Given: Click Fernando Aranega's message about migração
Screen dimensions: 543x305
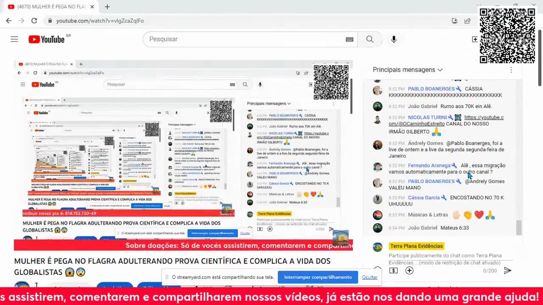Looking at the screenshot, I should click(447, 169).
